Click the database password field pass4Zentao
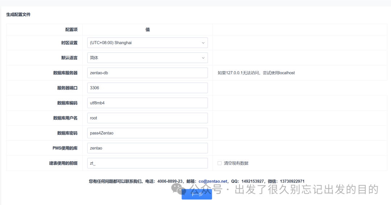Viewport: 391px width, 205px height. [x=147, y=133]
